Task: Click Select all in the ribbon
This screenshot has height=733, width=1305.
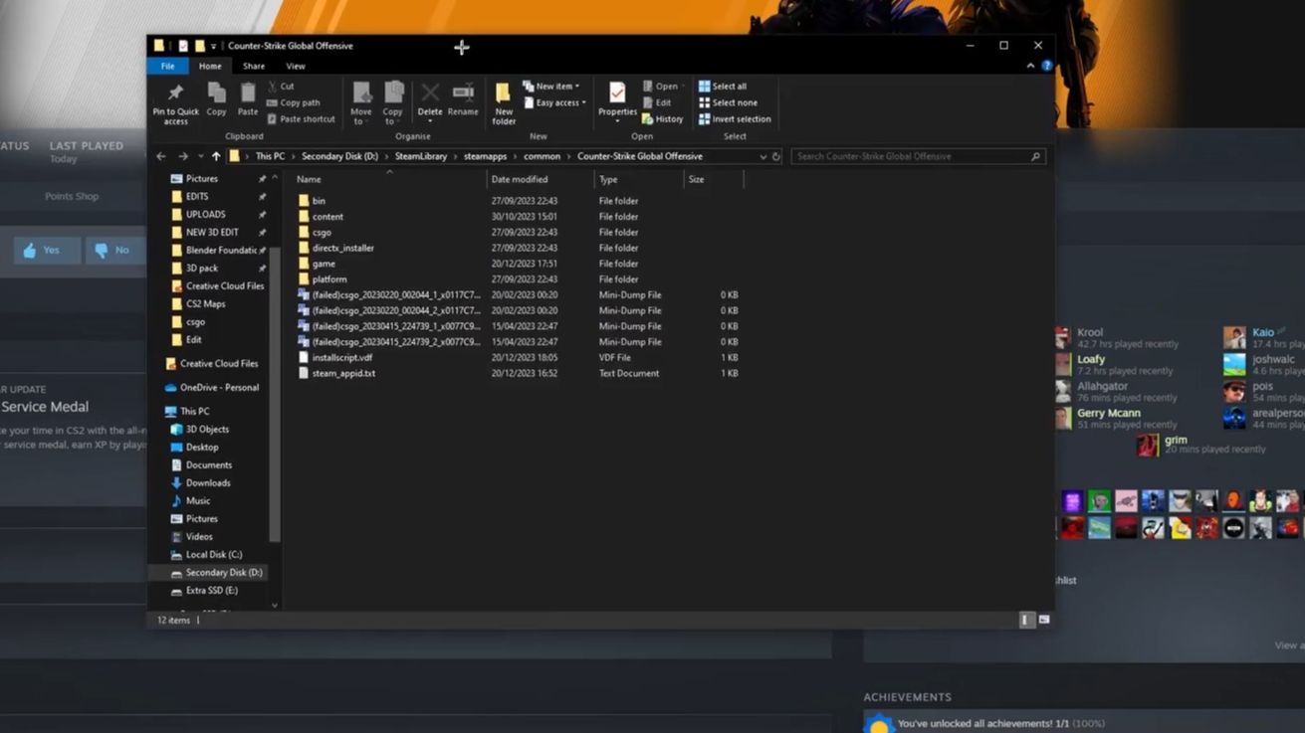Action: point(723,87)
